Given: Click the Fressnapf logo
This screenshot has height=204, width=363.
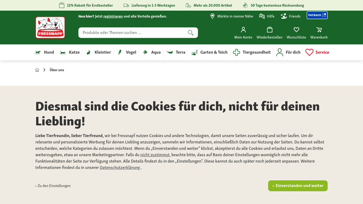Looking at the screenshot, I should tap(50, 27).
